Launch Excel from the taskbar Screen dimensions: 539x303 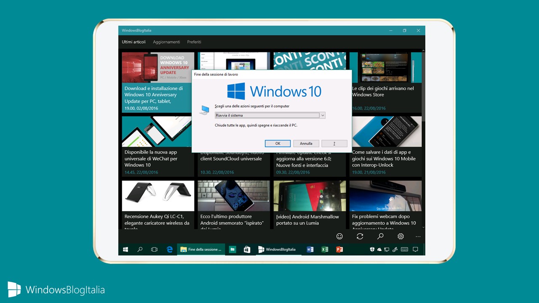325,250
